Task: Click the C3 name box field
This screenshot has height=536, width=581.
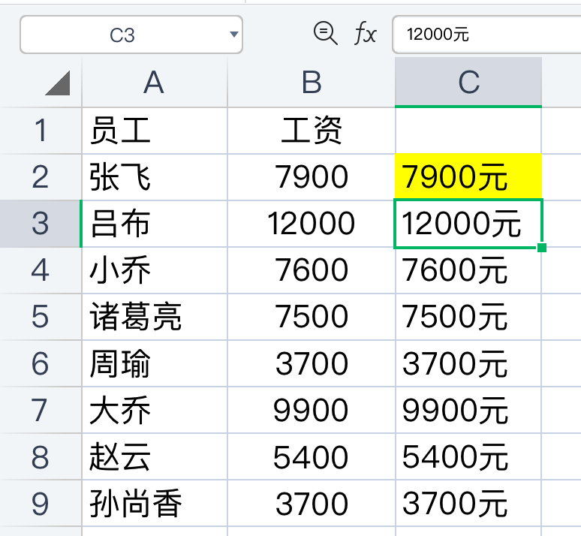Action: point(131,35)
